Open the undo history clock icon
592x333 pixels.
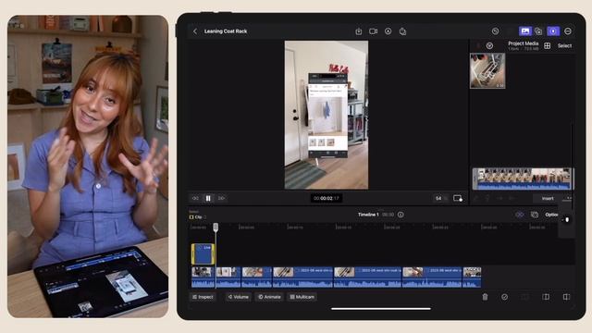coord(496,31)
